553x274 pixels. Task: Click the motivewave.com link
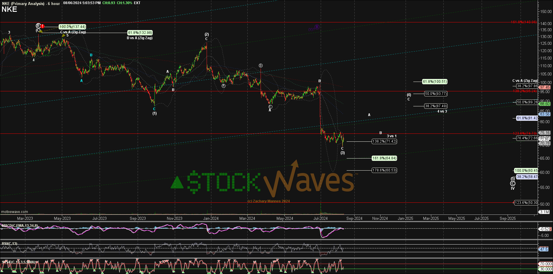click(15, 212)
